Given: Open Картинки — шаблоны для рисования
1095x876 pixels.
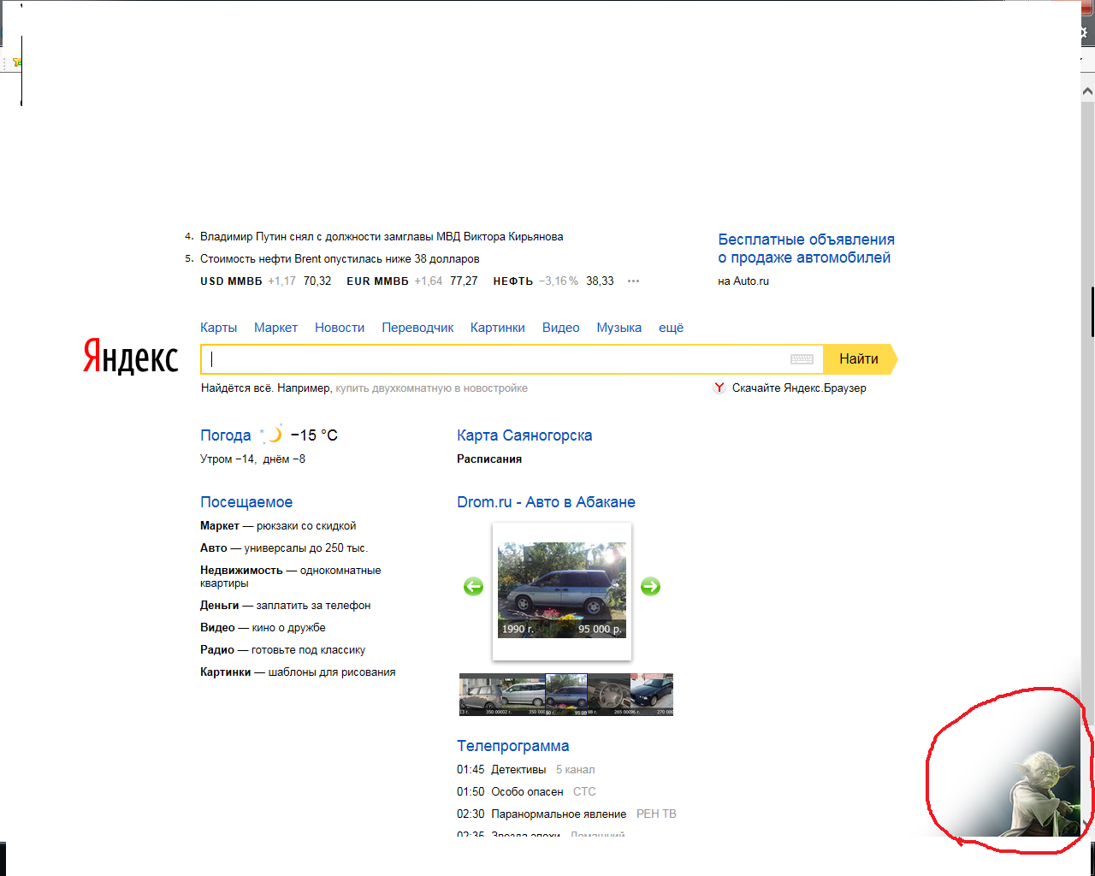Looking at the screenshot, I should click(298, 672).
